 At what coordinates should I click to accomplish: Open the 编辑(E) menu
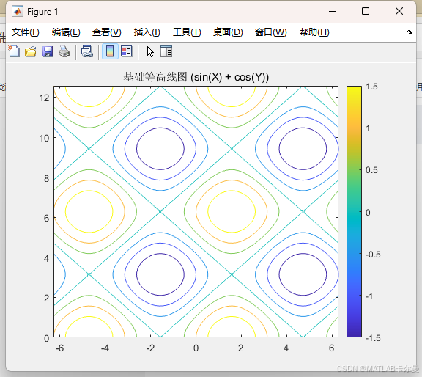tap(66, 32)
